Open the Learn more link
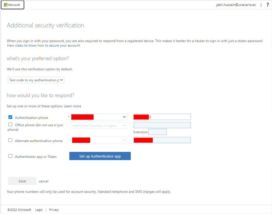Viewport: 272px width, 214px height. click(x=72, y=106)
